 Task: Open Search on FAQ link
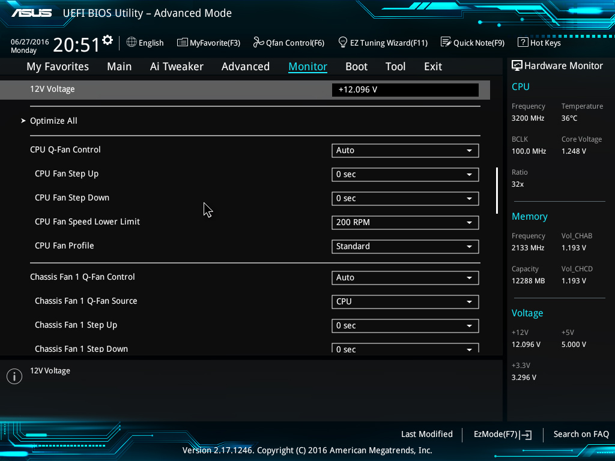[x=581, y=434]
